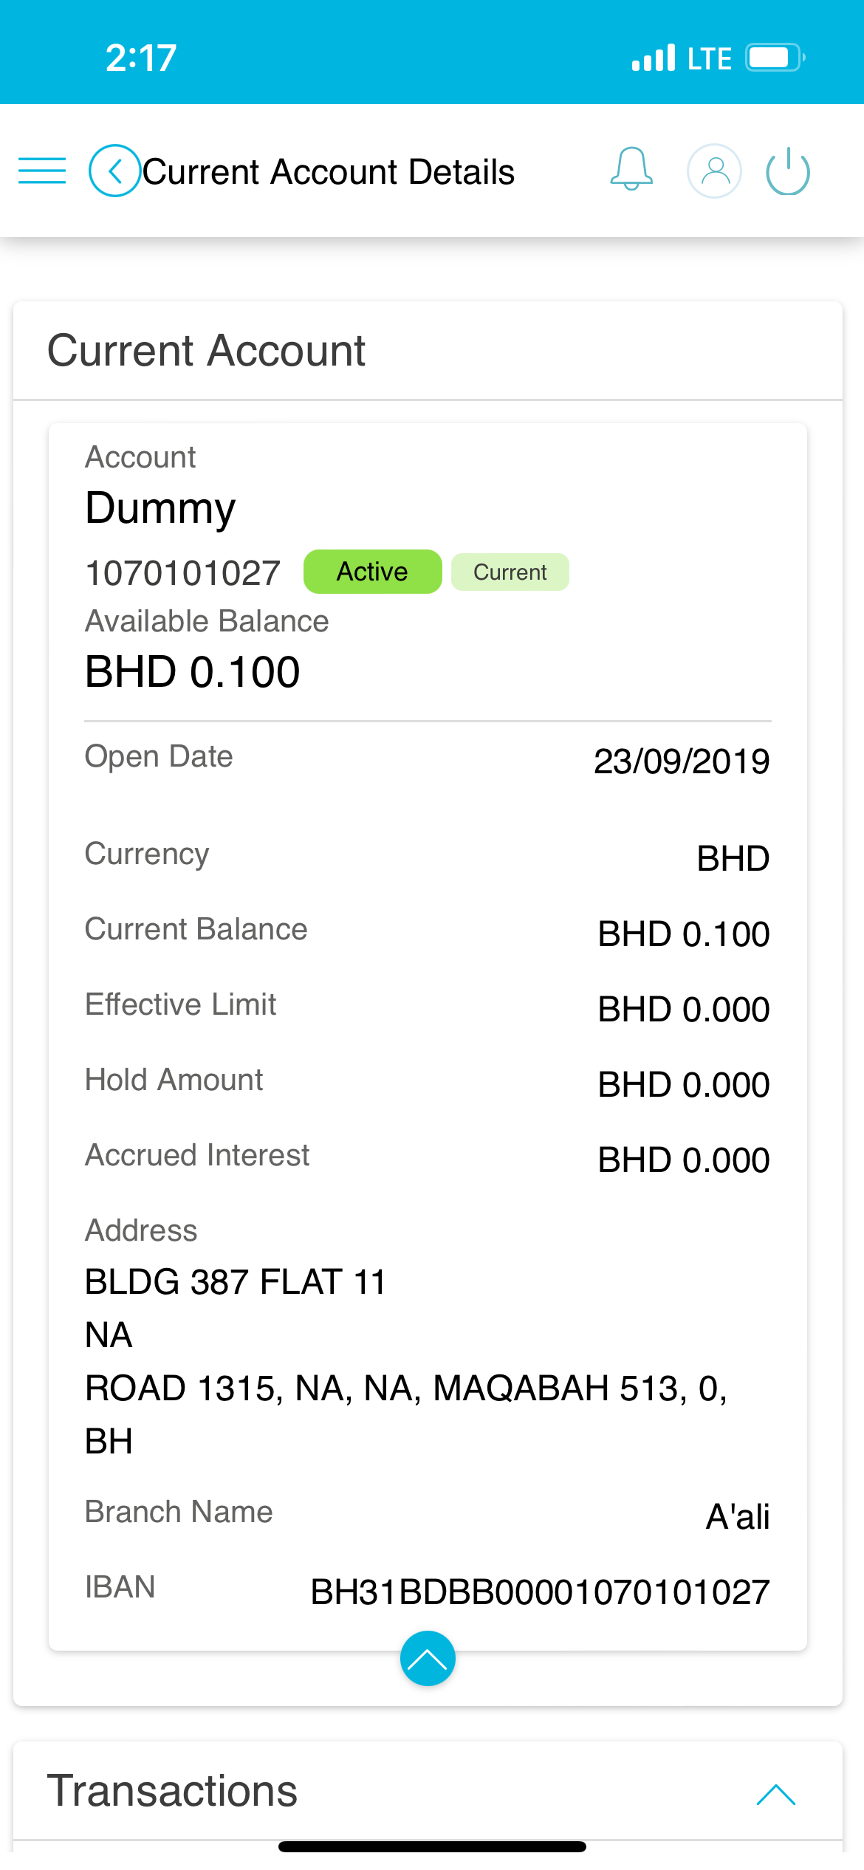Tap the Dummy account name
This screenshot has width=864, height=1870.
pos(160,509)
